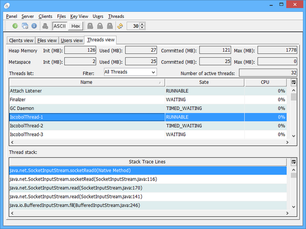Select the IscobolThread-2 row
Viewport: 306px width, 229px height.
tap(86, 125)
